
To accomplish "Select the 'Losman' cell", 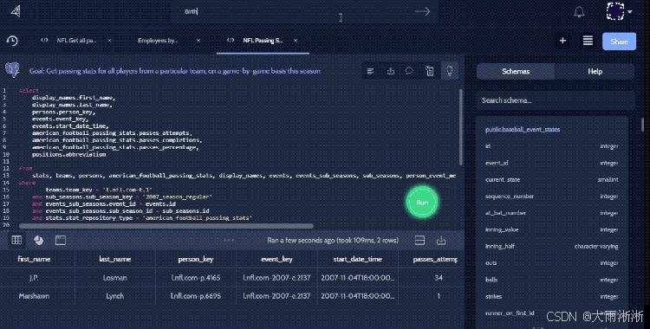I will coord(114,278).
